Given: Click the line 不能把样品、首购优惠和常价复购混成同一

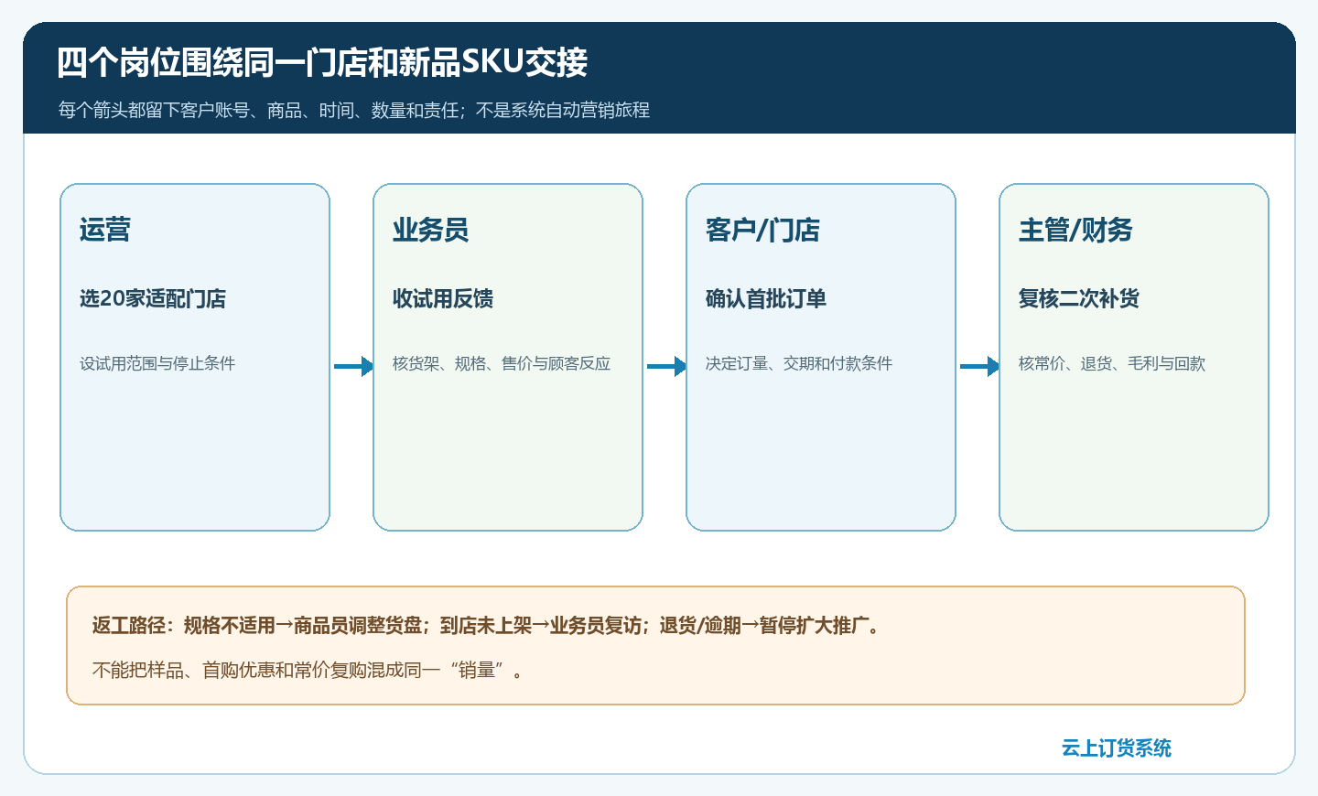Looking at the screenshot, I should (x=308, y=670).
